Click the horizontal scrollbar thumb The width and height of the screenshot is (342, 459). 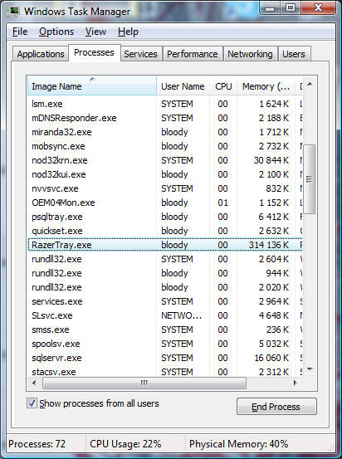[144, 383]
